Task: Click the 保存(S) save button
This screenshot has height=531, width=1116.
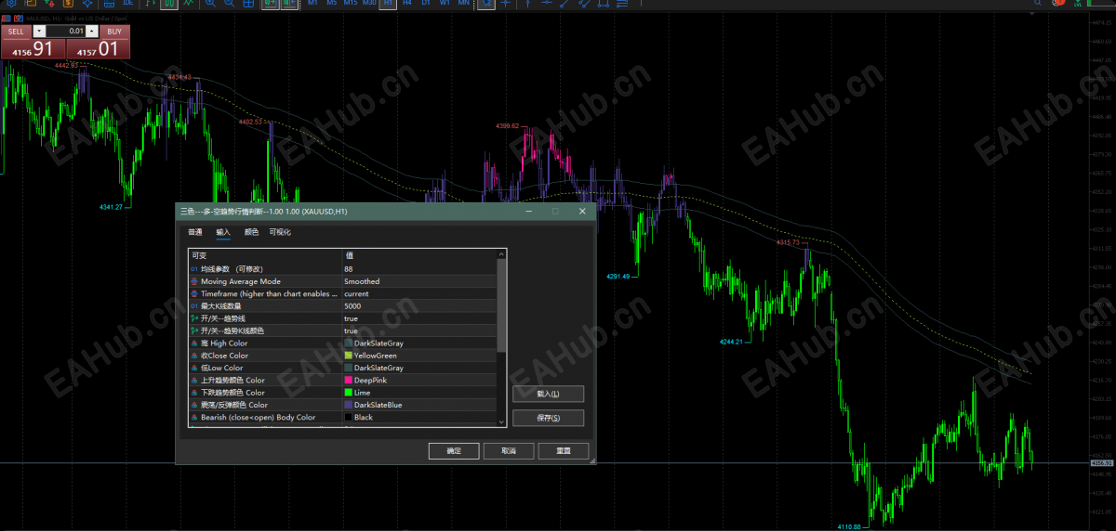Action: [548, 418]
